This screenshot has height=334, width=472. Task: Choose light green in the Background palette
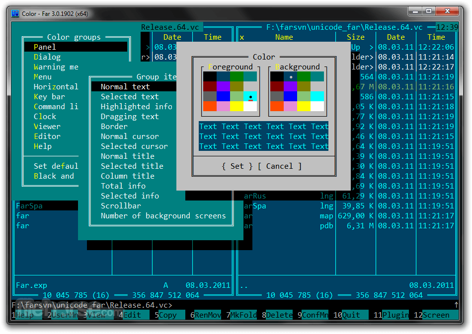304,96
